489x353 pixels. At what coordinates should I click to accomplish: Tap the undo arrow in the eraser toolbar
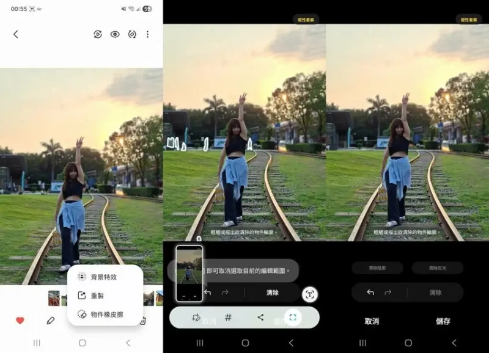tap(207, 292)
